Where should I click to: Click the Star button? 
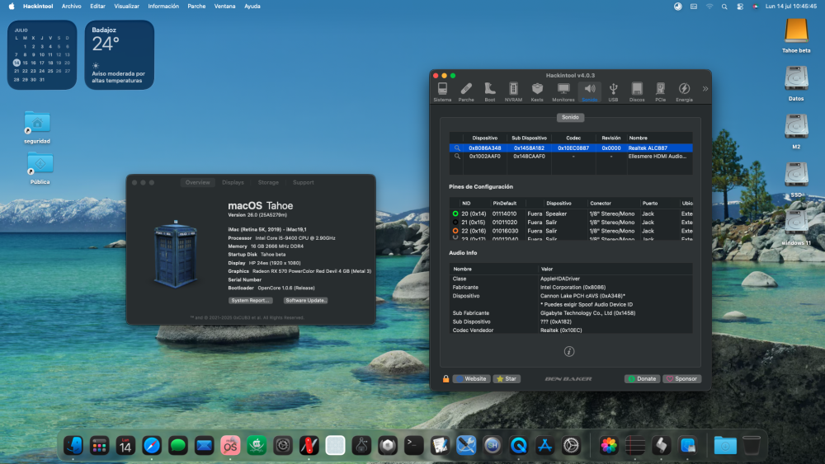pyautogui.click(x=507, y=379)
